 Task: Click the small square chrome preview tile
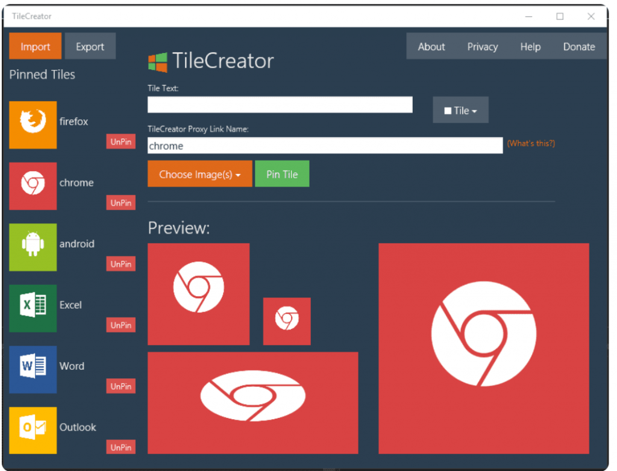287,321
